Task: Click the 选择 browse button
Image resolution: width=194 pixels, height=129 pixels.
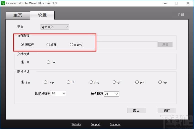Action: [x=165, y=44]
